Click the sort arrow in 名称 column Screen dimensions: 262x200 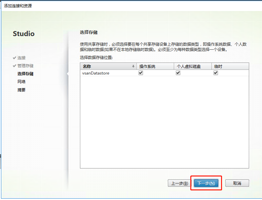133,67
